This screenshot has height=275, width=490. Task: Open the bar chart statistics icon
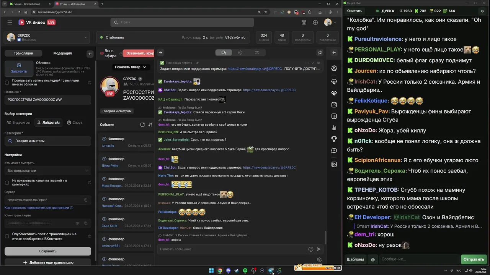click(x=334, y=128)
